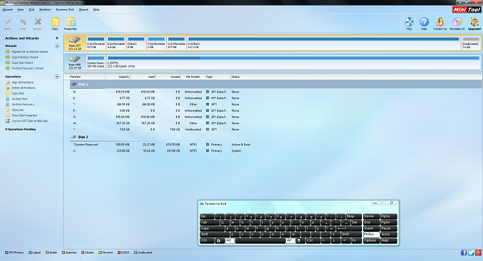Choose Show Disk Properties operation
This screenshot has width=483, height=261.
(x=24, y=116)
